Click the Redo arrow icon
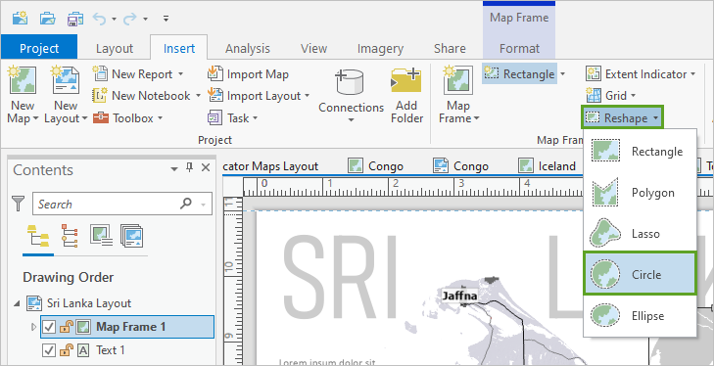The width and height of the screenshot is (714, 366). click(x=130, y=19)
